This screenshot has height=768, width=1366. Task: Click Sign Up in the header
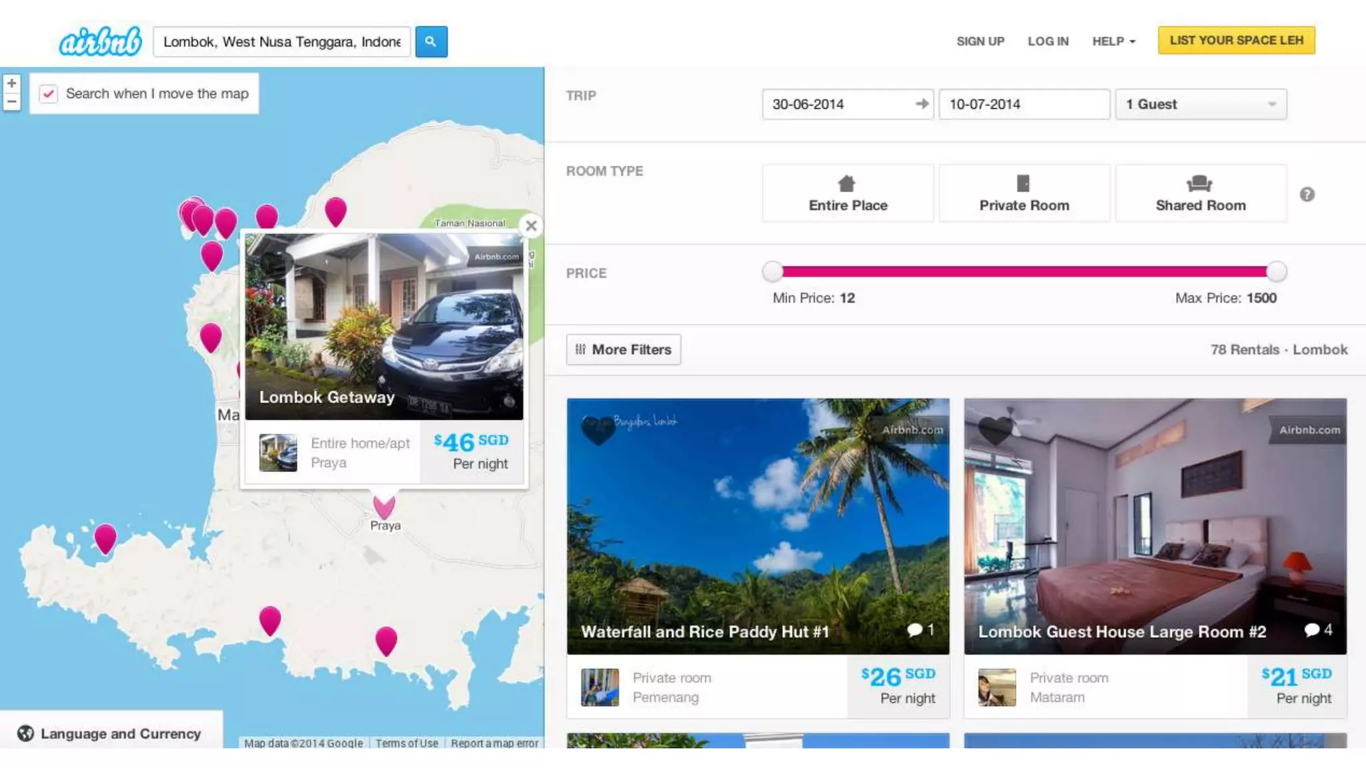[980, 41]
